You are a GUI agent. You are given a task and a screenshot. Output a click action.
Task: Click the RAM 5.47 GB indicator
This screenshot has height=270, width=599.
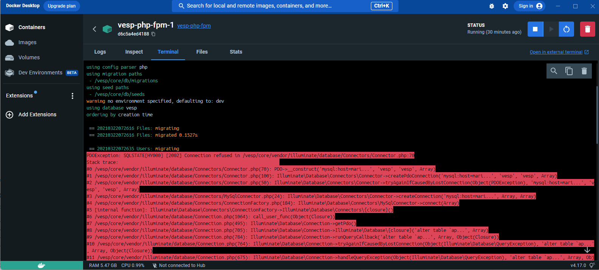[x=103, y=265]
